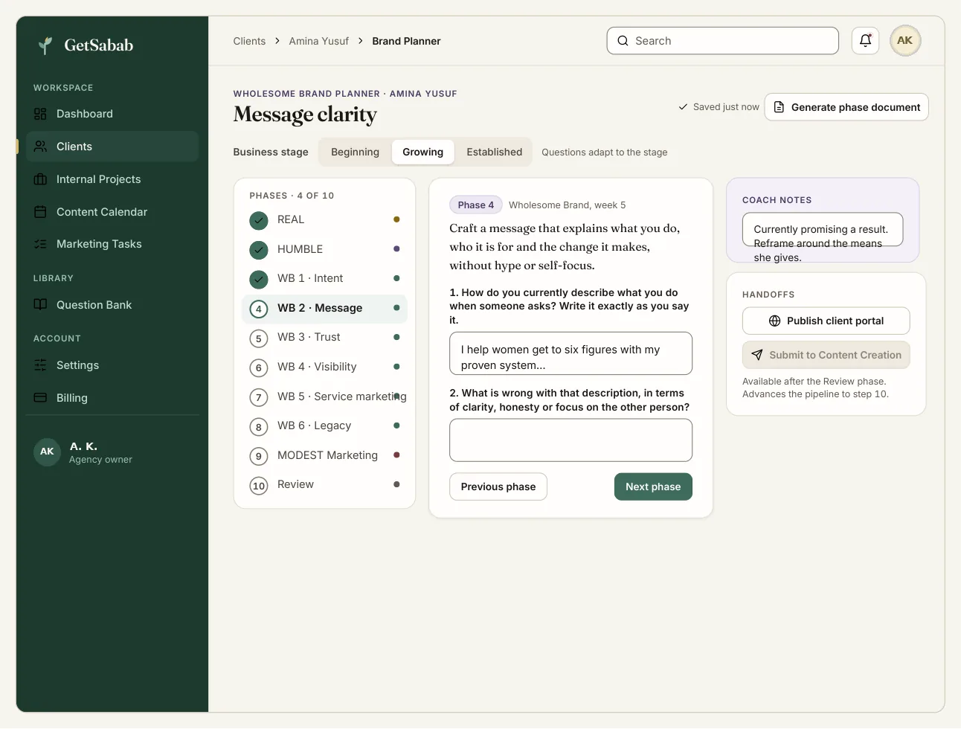Viewport: 961px width, 729px height.
Task: Click the empty answer box for question 2
Action: 571,440
